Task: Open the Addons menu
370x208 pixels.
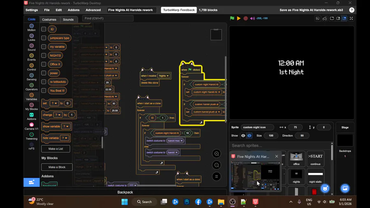Action: [x=74, y=10]
